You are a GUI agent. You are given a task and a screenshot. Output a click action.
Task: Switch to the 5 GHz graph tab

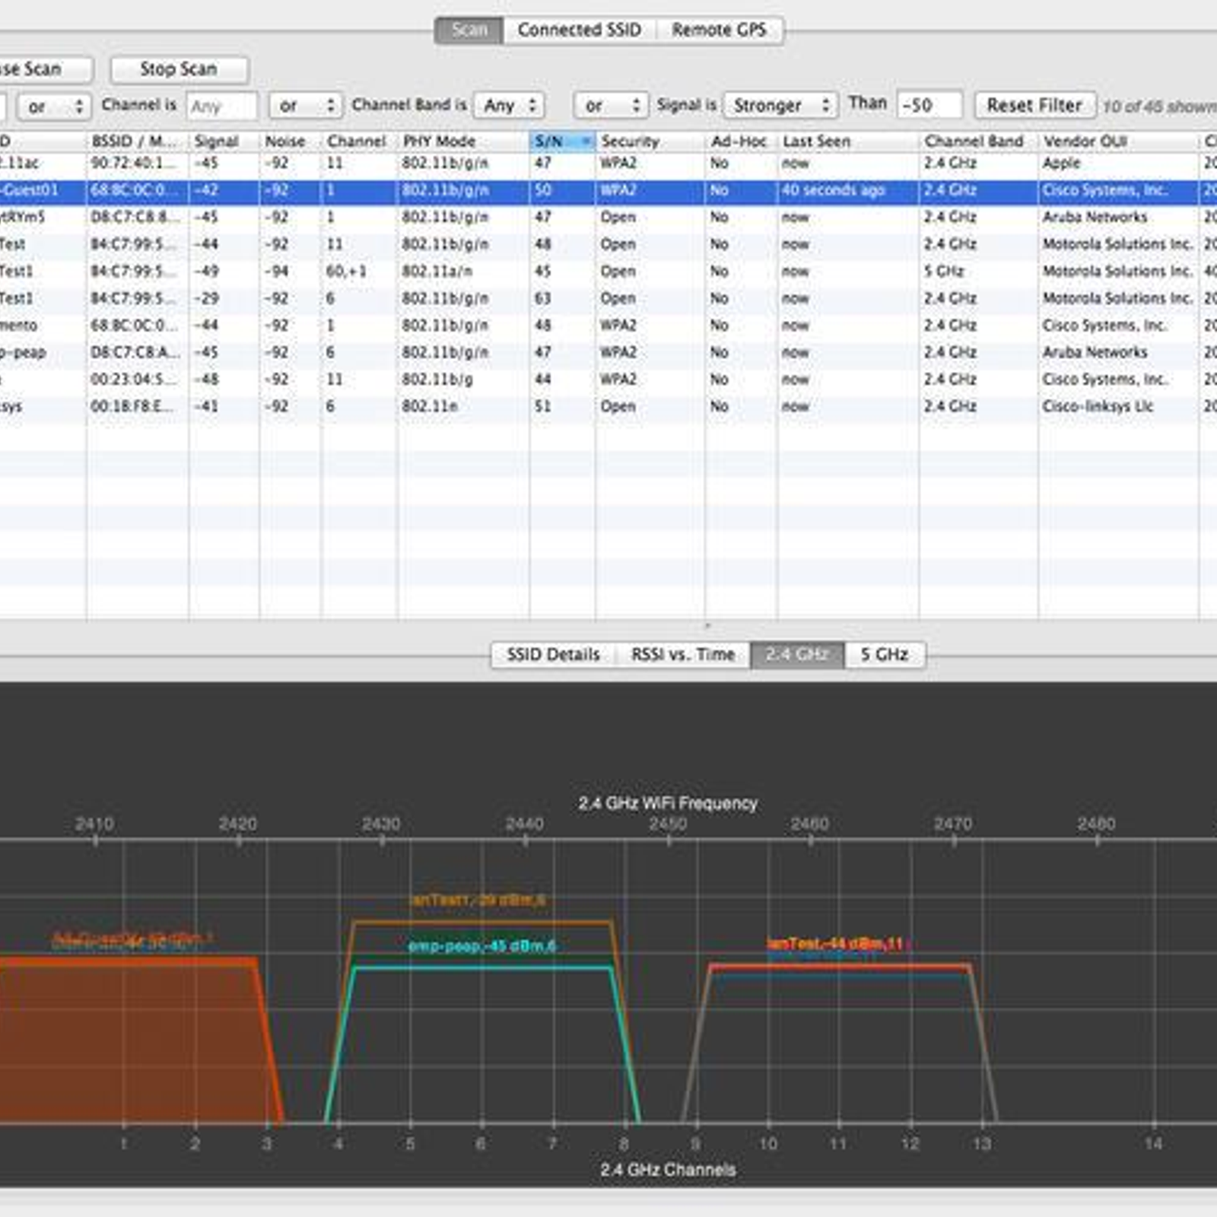tap(885, 655)
